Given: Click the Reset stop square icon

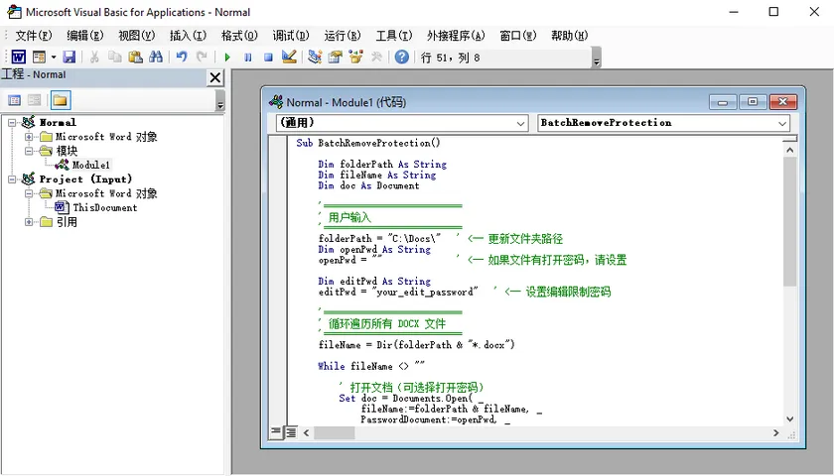Looking at the screenshot, I should [269, 57].
